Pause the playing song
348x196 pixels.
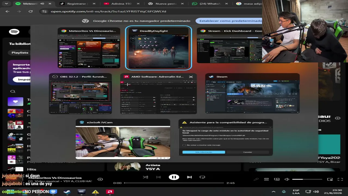pyautogui.click(x=174, y=177)
